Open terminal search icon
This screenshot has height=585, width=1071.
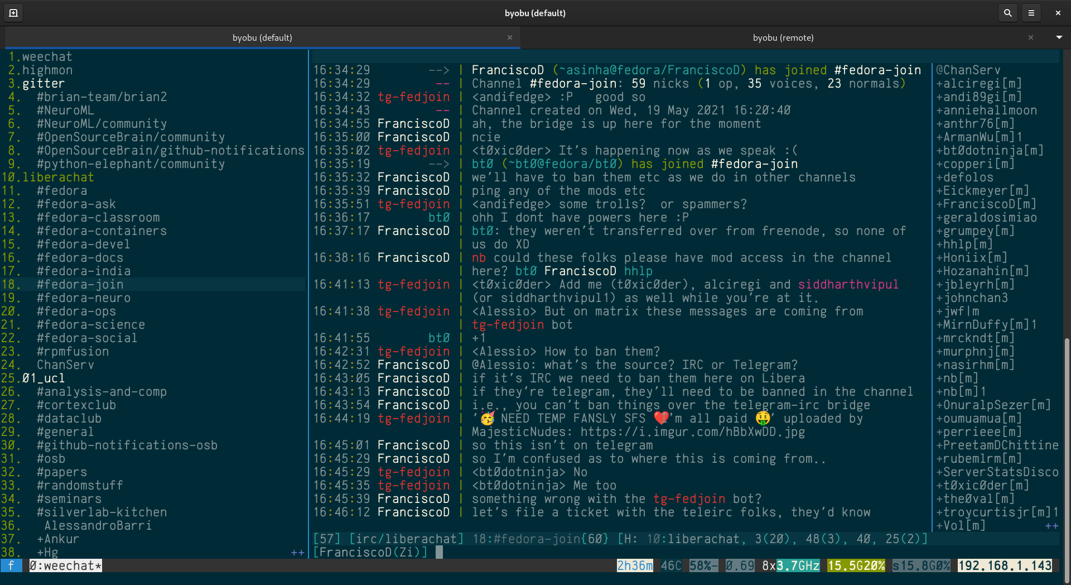pos(1007,13)
